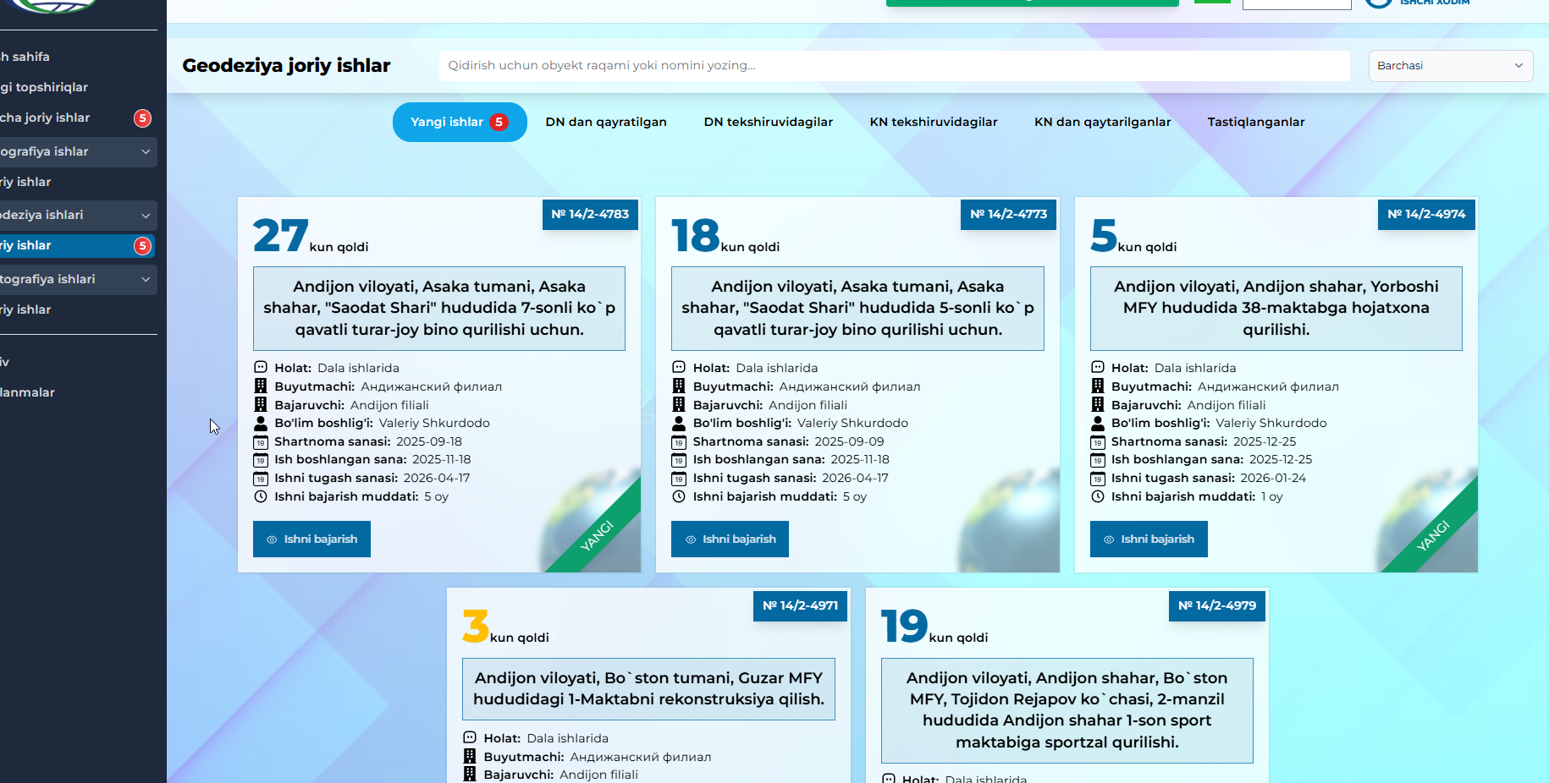Select the Yangi ishlar tab
This screenshot has width=1549, height=783.
click(460, 122)
